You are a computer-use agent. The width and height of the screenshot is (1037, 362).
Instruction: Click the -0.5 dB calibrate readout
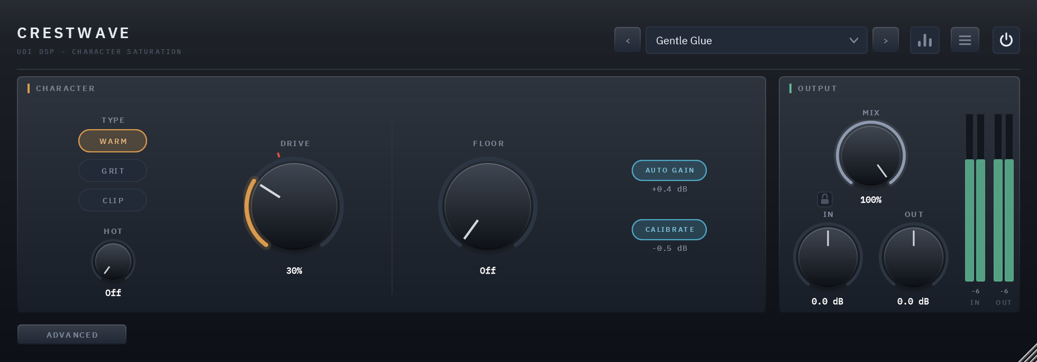669,248
